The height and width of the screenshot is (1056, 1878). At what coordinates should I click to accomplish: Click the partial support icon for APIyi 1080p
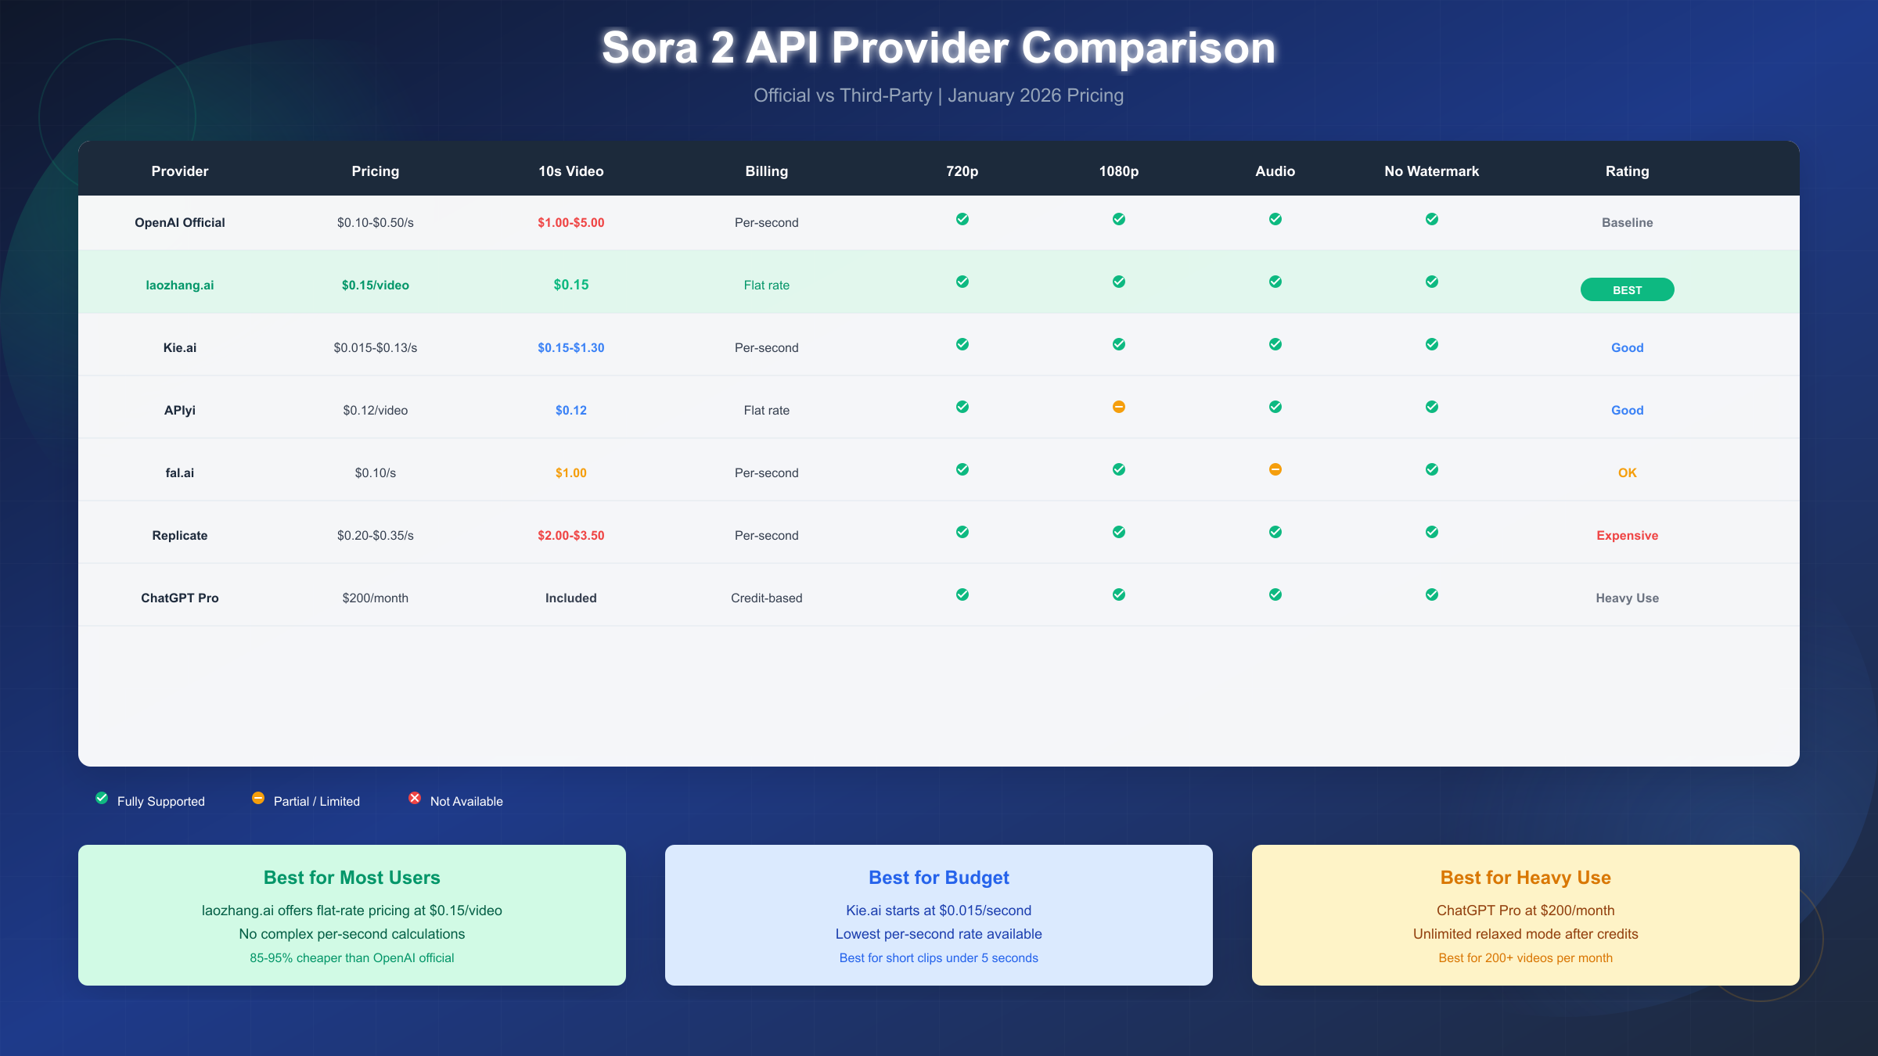tap(1118, 407)
